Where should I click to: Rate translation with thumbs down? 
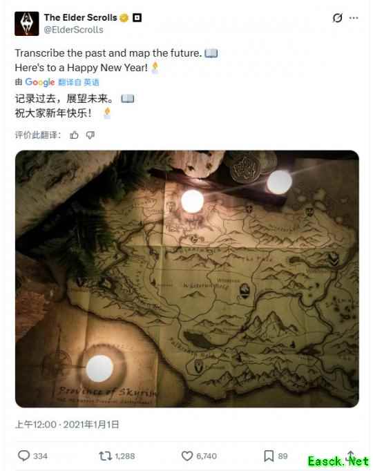[x=90, y=135]
